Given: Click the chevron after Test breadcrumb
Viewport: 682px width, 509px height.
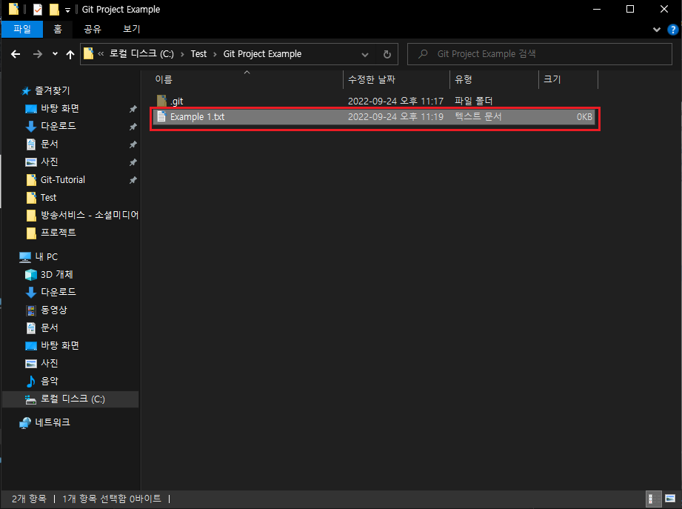Looking at the screenshot, I should pyautogui.click(x=215, y=54).
